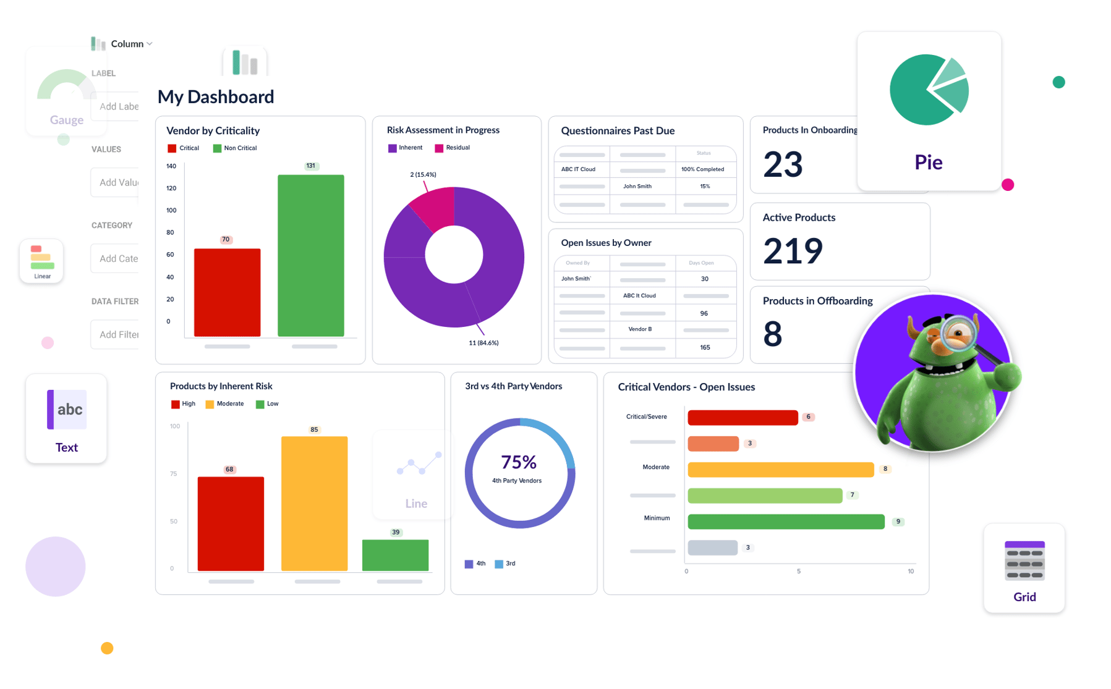The width and height of the screenshot is (1111, 689).
Task: Toggle the 4th party legend in the vendors donut
Action: click(475, 563)
